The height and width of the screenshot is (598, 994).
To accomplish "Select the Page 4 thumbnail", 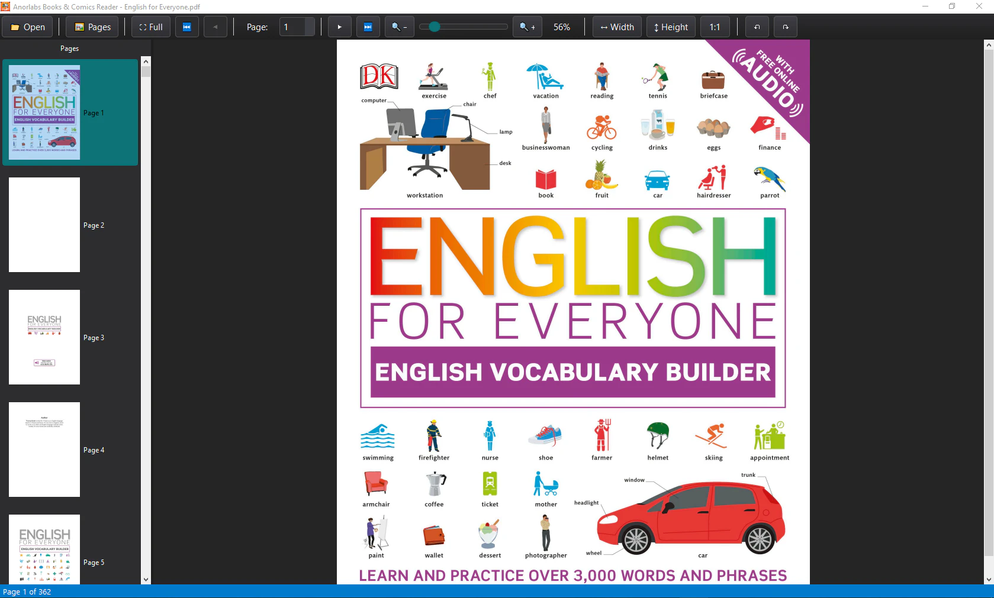I will 44,450.
